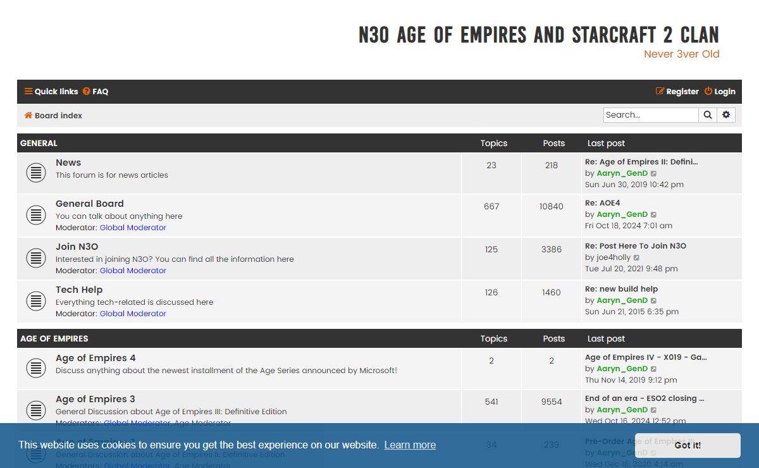Image resolution: width=759 pixels, height=468 pixels.
Task: Click the Register link
Action: point(677,92)
